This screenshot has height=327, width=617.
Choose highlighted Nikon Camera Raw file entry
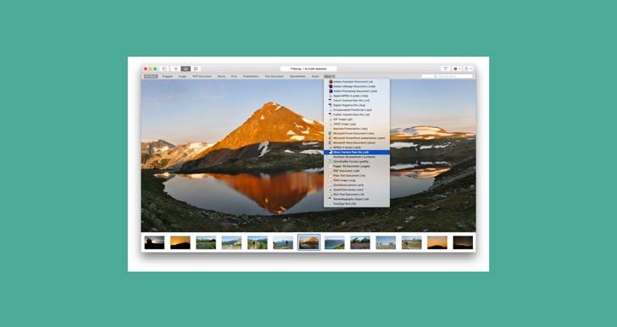pyautogui.click(x=357, y=152)
